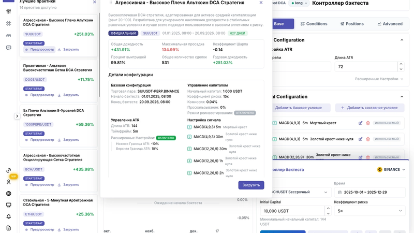Close the best practices presets panel
Viewport: 414px width, 233px height.
[95, 2]
